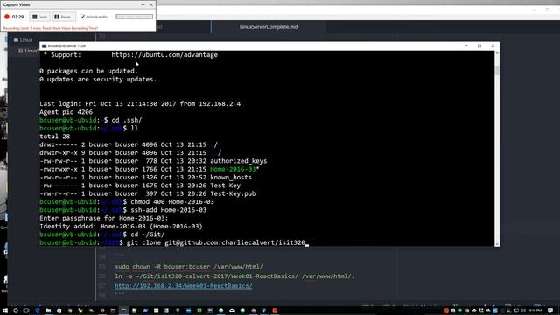The width and height of the screenshot is (560, 315).
Task: Click the 'Last login: Fri Oct 13' line in terminal
Action: [x=140, y=104]
